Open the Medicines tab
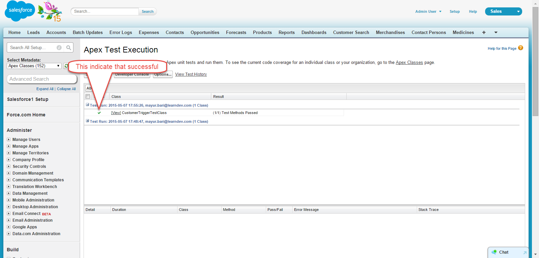The width and height of the screenshot is (539, 258). (463, 33)
